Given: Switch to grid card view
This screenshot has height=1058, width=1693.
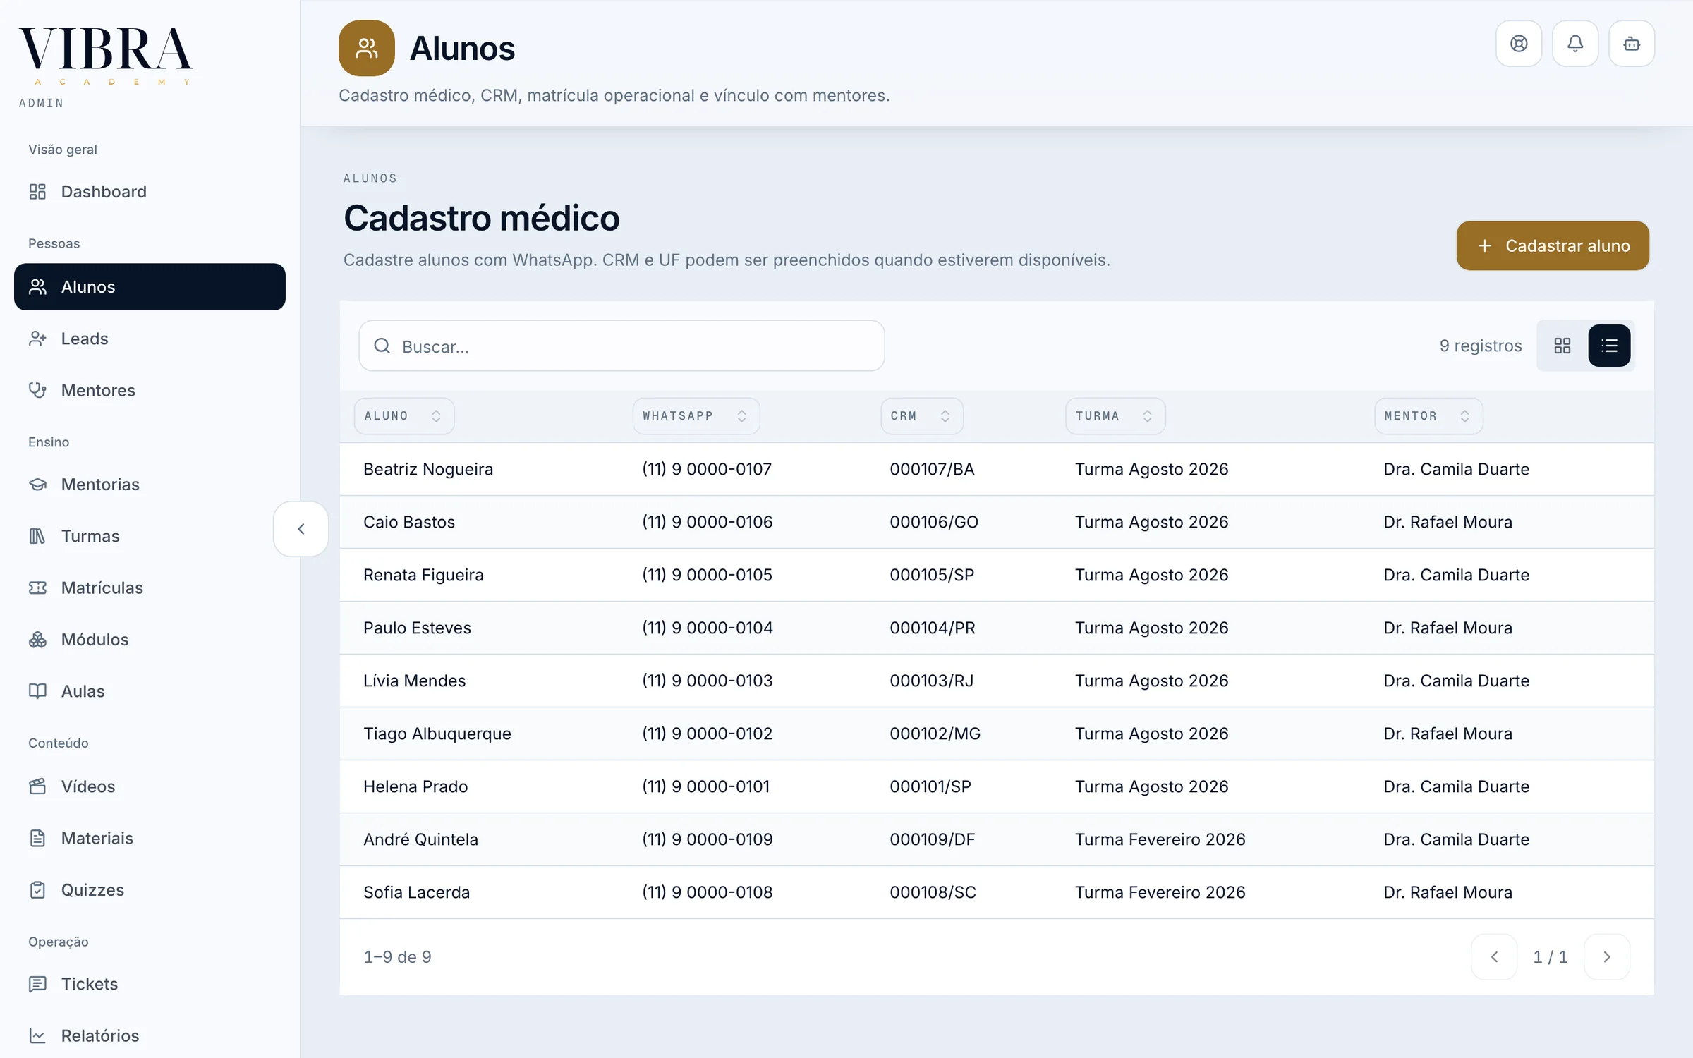Looking at the screenshot, I should [1562, 346].
